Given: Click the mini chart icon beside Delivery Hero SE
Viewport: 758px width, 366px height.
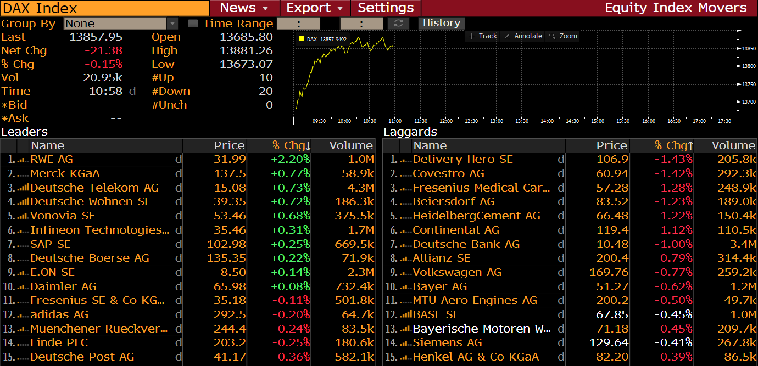Looking at the screenshot, I should click(405, 160).
